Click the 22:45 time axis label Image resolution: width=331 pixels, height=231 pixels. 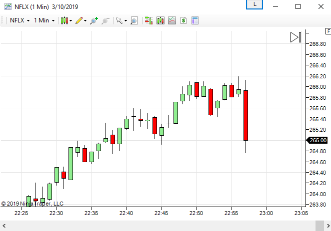click(161, 213)
